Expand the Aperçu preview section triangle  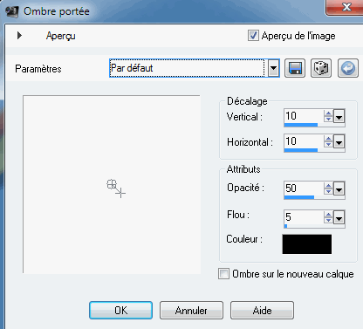coord(19,36)
